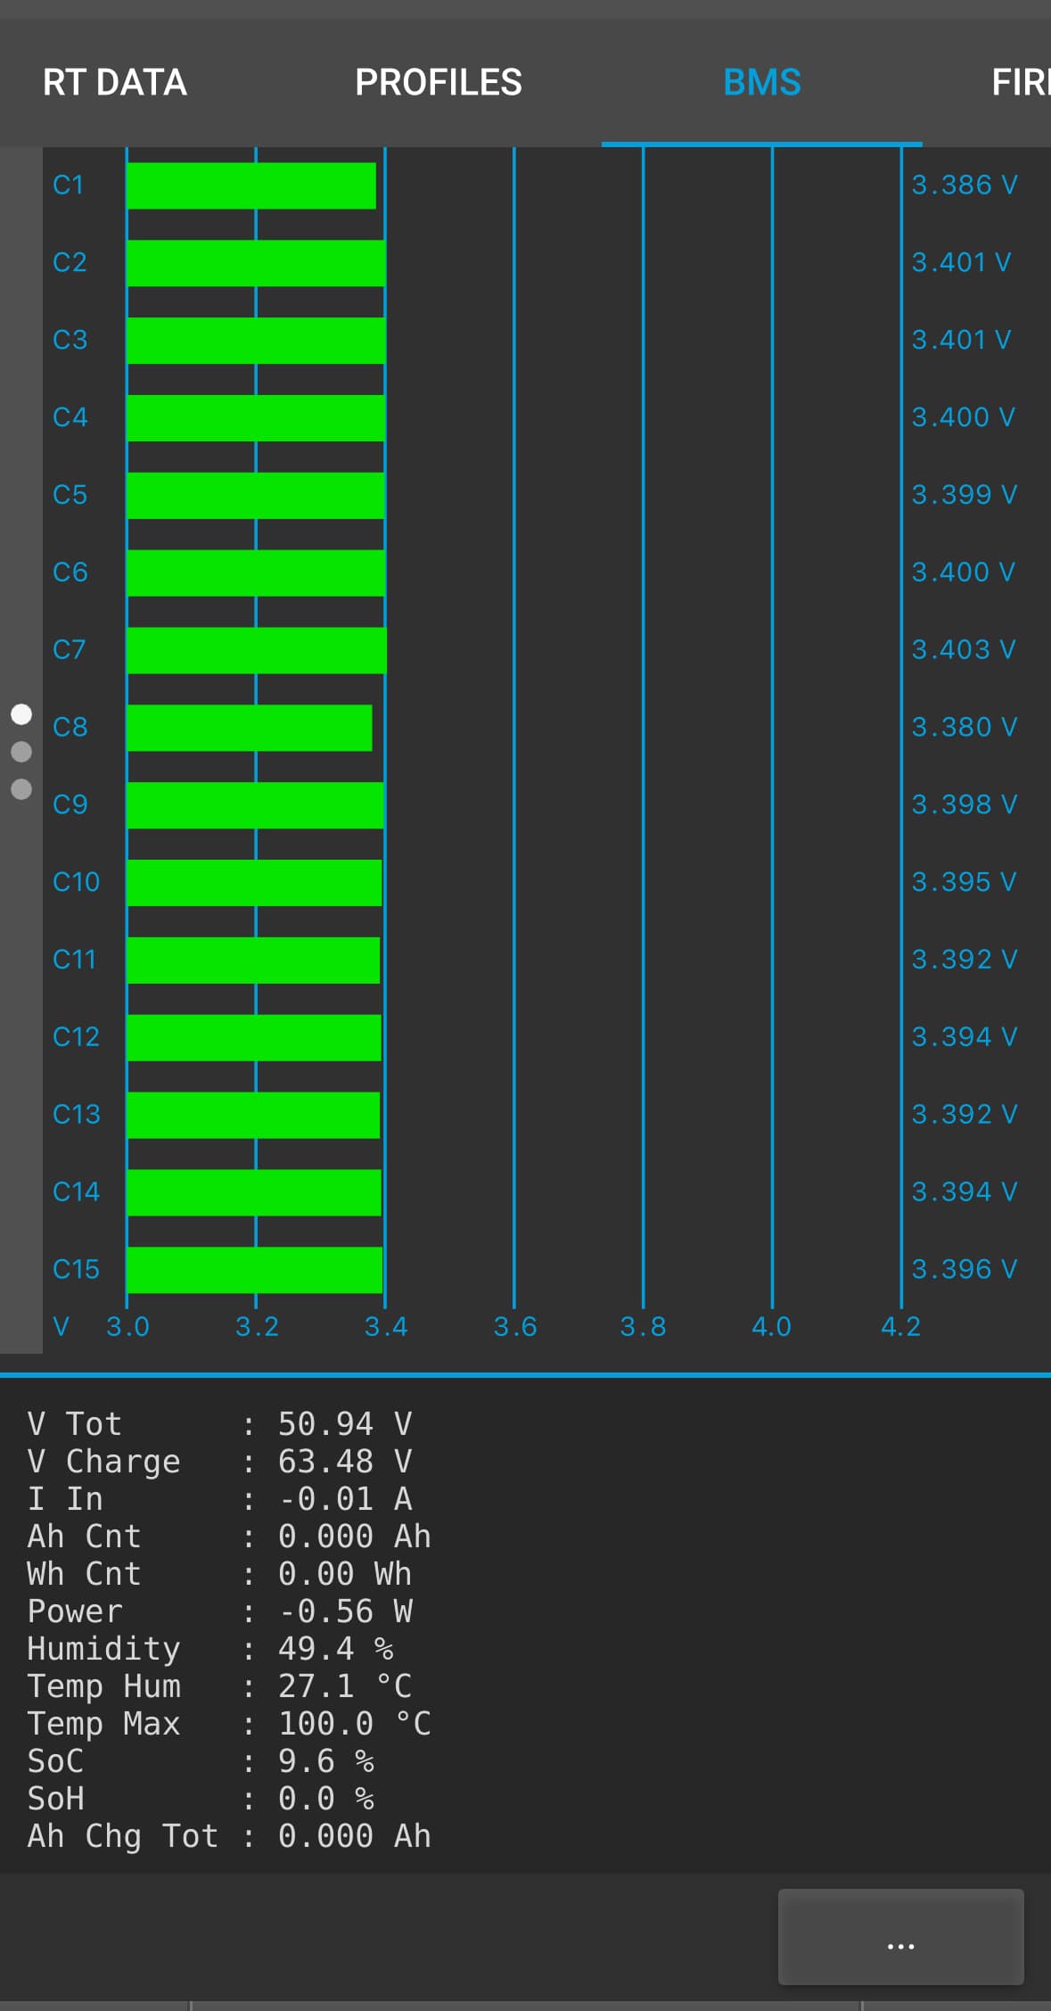The height and width of the screenshot is (2011, 1051).
Task: Click the V Tot 50.94 V readout
Action: [219, 1424]
